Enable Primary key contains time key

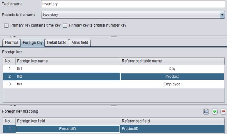click(x=6, y=25)
